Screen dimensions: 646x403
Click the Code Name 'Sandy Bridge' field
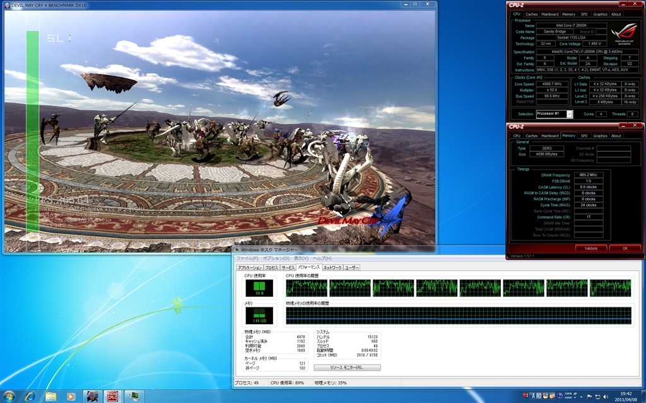point(555,31)
